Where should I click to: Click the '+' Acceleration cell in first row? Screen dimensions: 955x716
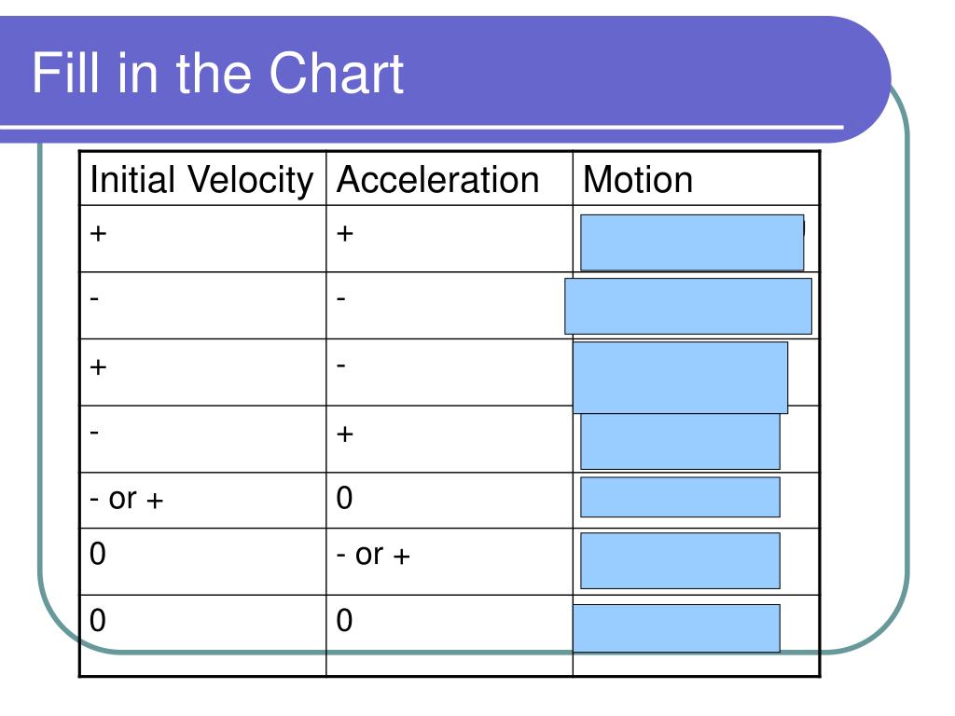[x=450, y=239]
